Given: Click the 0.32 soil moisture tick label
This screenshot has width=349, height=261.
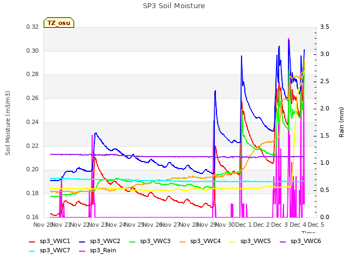Looking at the screenshot, I should click(x=33, y=27).
